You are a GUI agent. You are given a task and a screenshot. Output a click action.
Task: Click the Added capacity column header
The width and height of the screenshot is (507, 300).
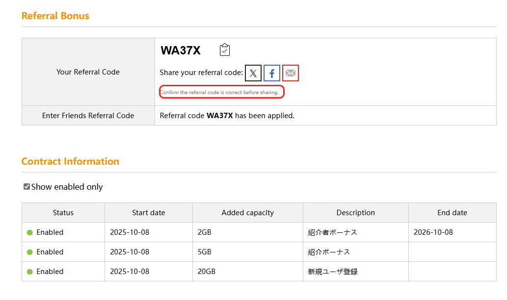pos(247,213)
